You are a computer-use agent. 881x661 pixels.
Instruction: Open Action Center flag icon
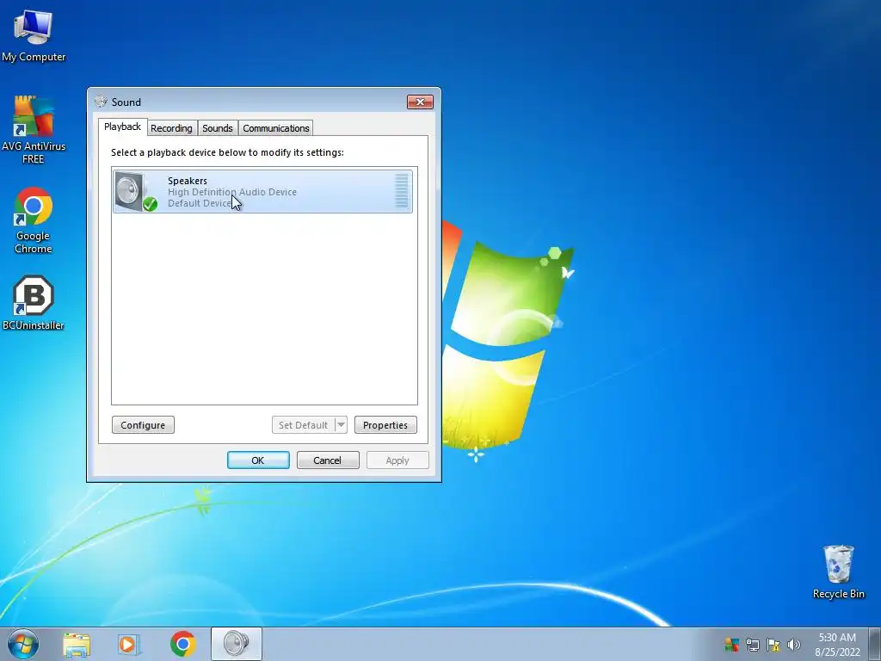(773, 644)
